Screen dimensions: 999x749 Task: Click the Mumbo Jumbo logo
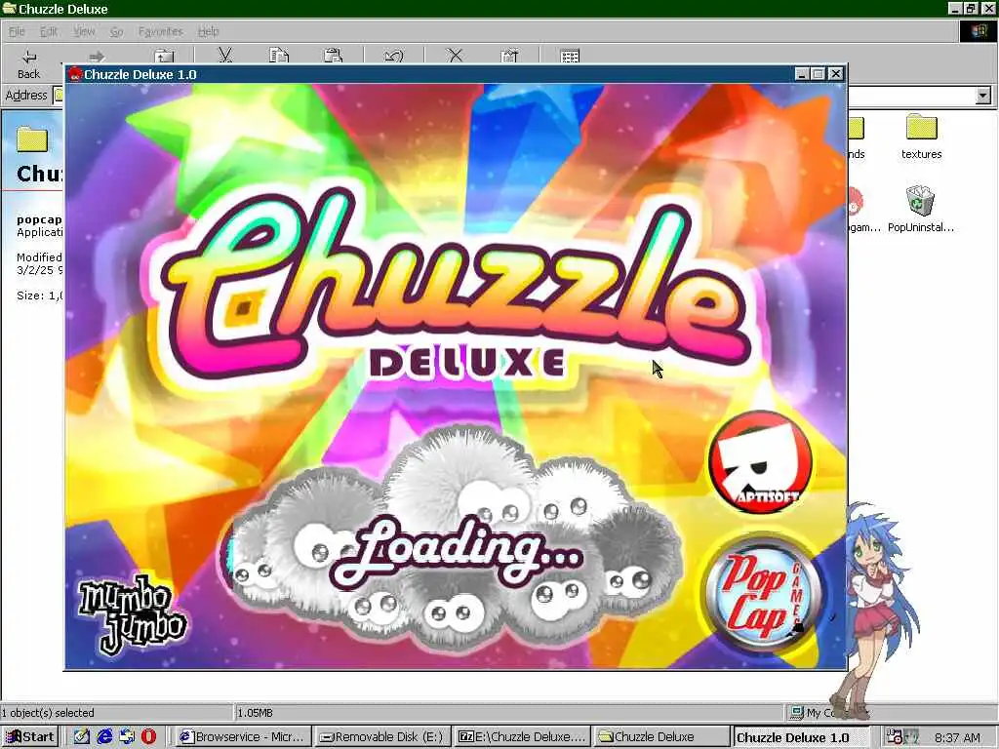(x=133, y=616)
